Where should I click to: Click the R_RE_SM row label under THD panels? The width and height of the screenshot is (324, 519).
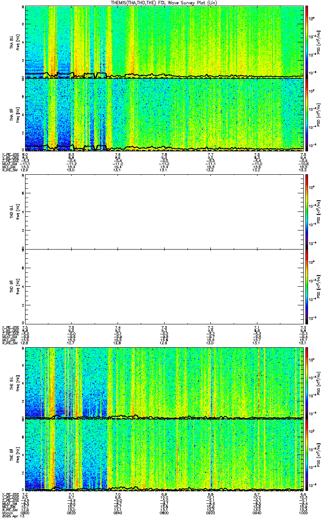[10, 343]
